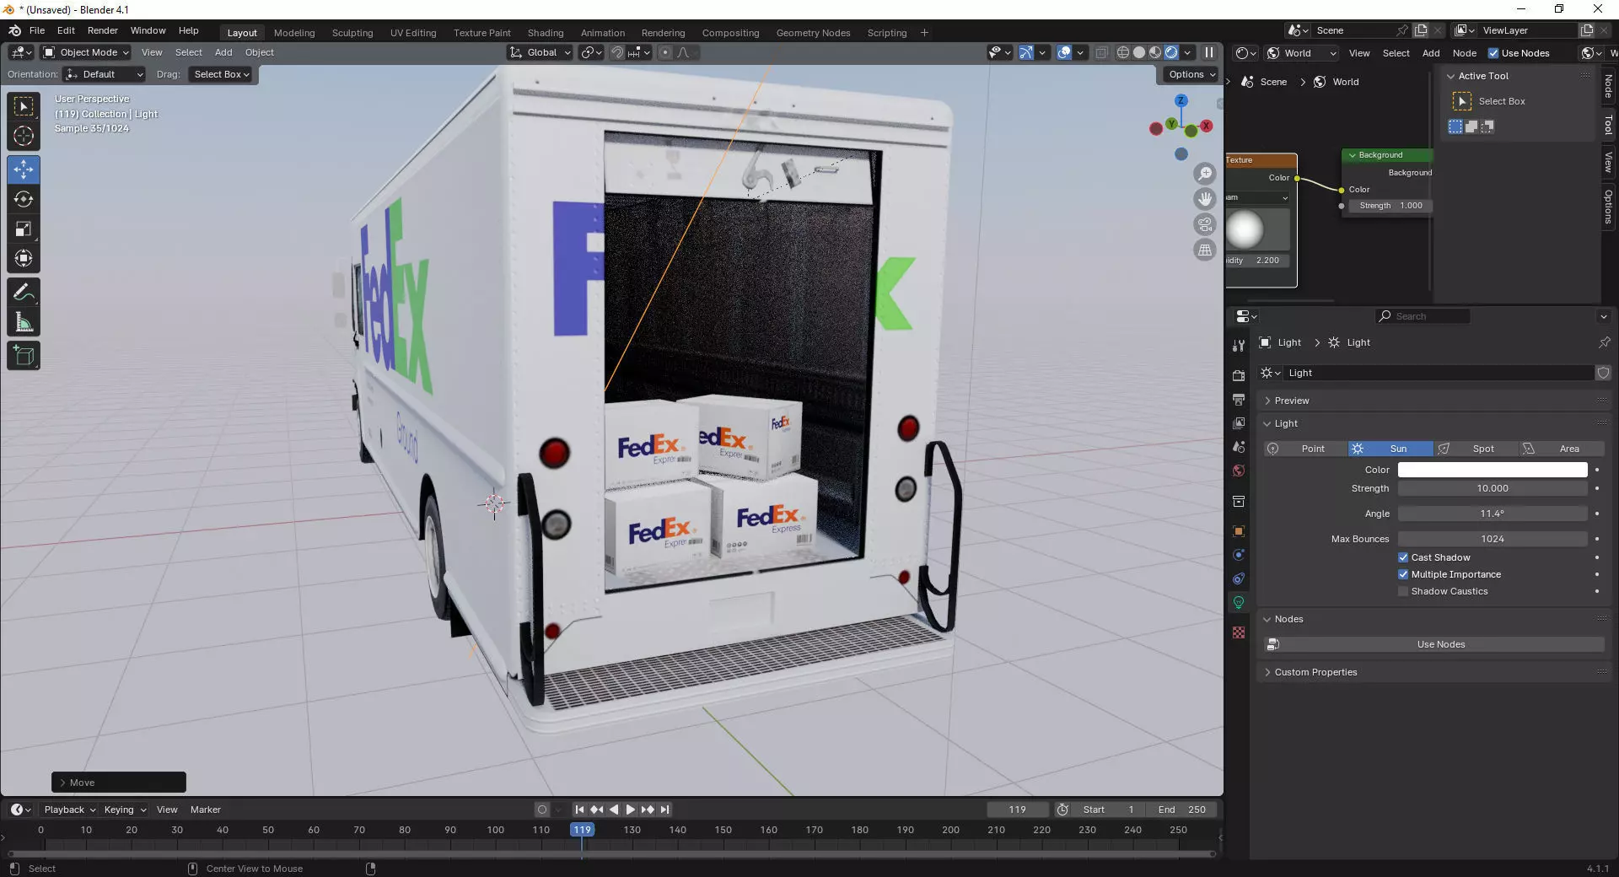
Task: Open the Render menu
Action: point(103,30)
